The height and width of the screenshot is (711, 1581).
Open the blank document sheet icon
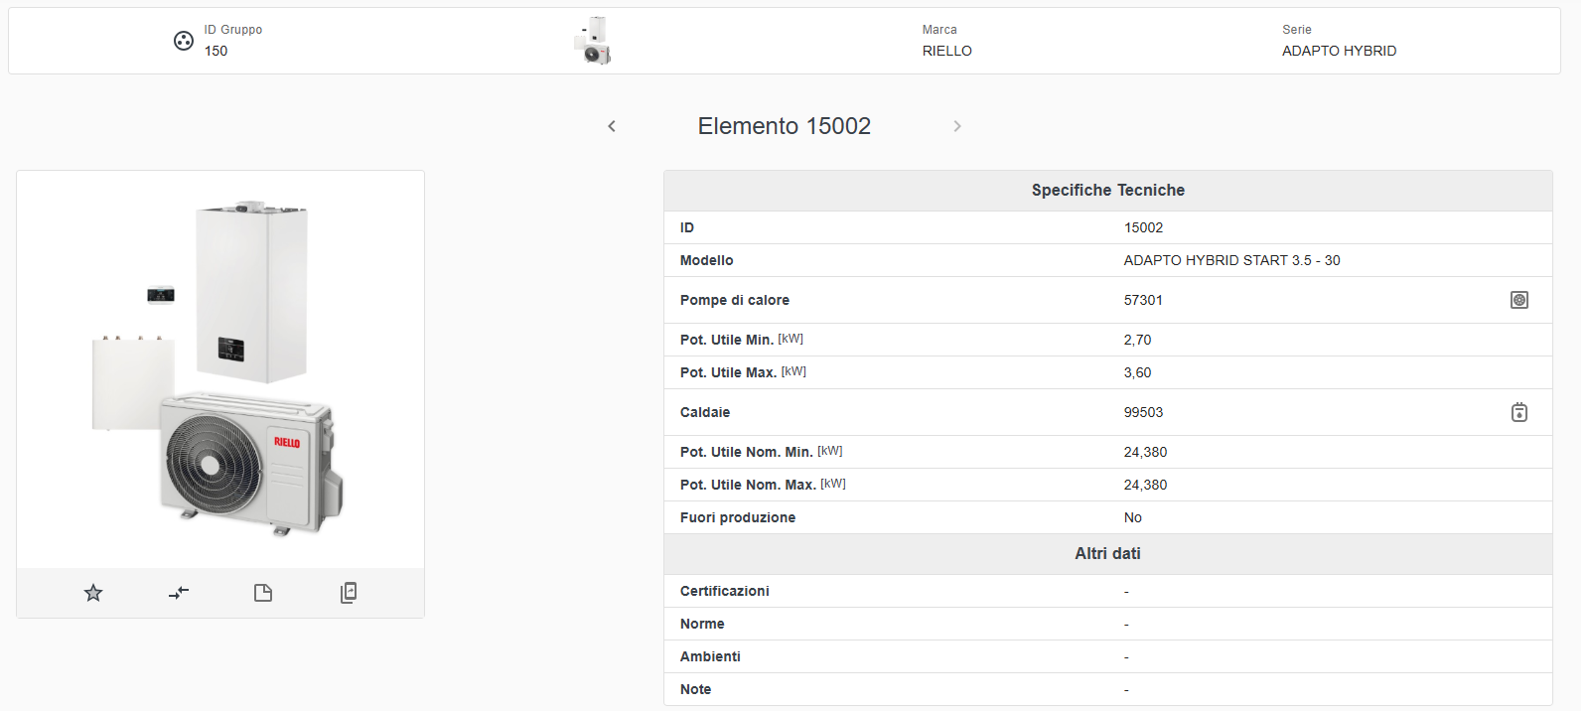[x=263, y=593]
